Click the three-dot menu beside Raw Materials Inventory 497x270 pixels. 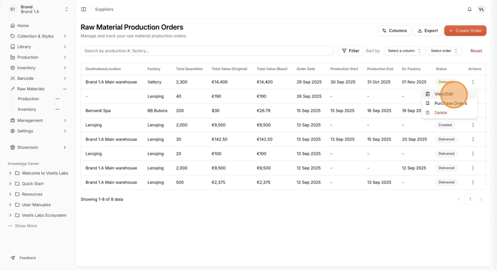[58, 109]
